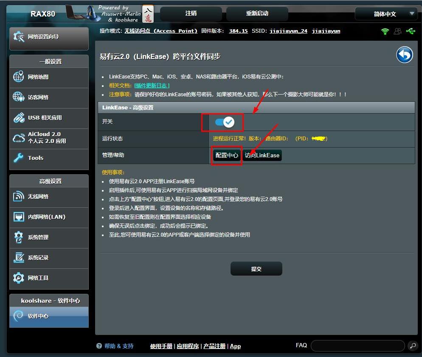Click the 内部网络(LAN) port icon

pyautogui.click(x=19, y=217)
